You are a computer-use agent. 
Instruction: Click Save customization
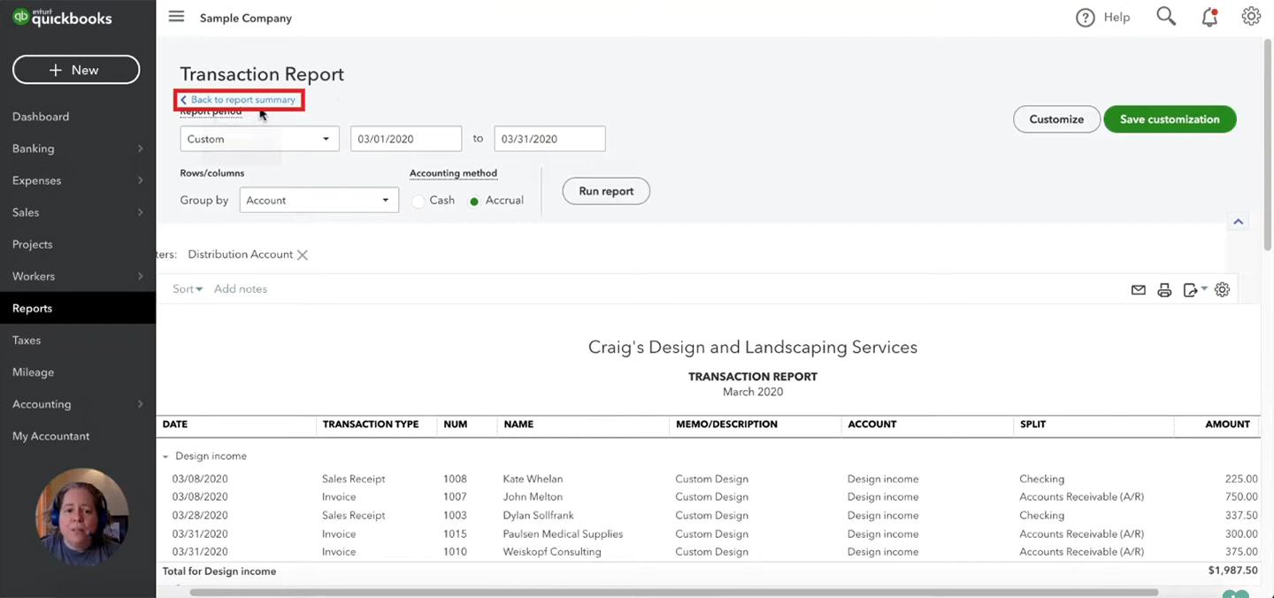(1170, 119)
